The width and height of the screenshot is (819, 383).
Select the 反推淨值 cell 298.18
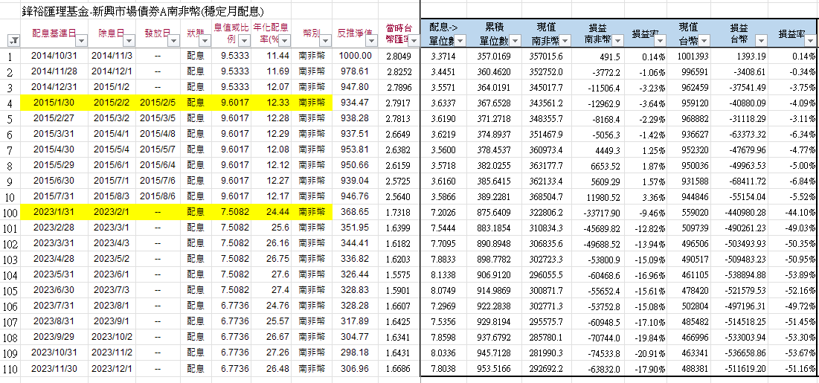pos(356,353)
